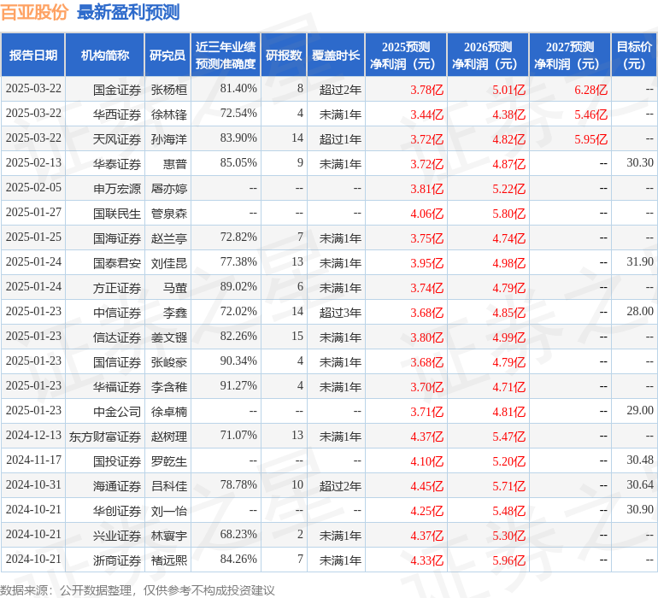Click analyst name 徐林锋

169,114
